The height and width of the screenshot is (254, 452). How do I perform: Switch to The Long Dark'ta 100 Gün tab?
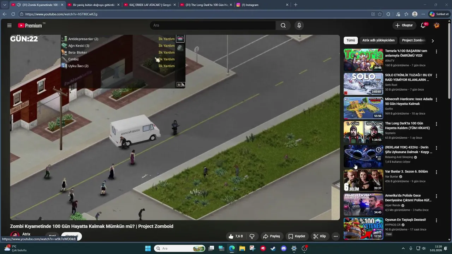[206, 5]
